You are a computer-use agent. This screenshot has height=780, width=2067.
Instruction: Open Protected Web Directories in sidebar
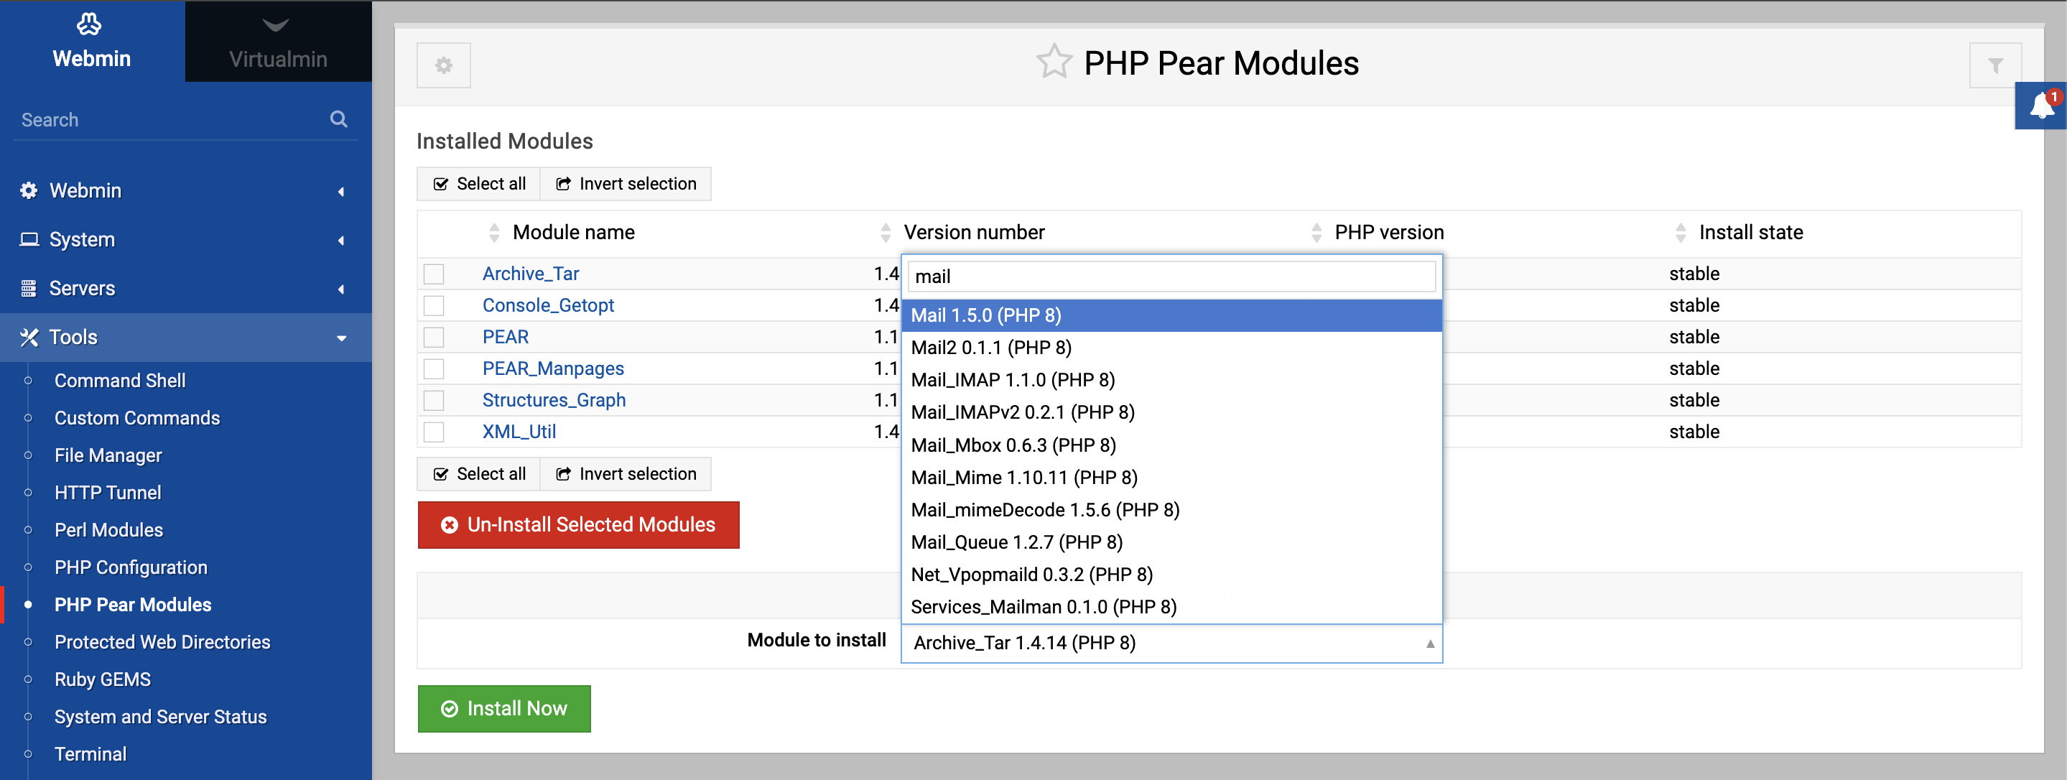click(163, 642)
